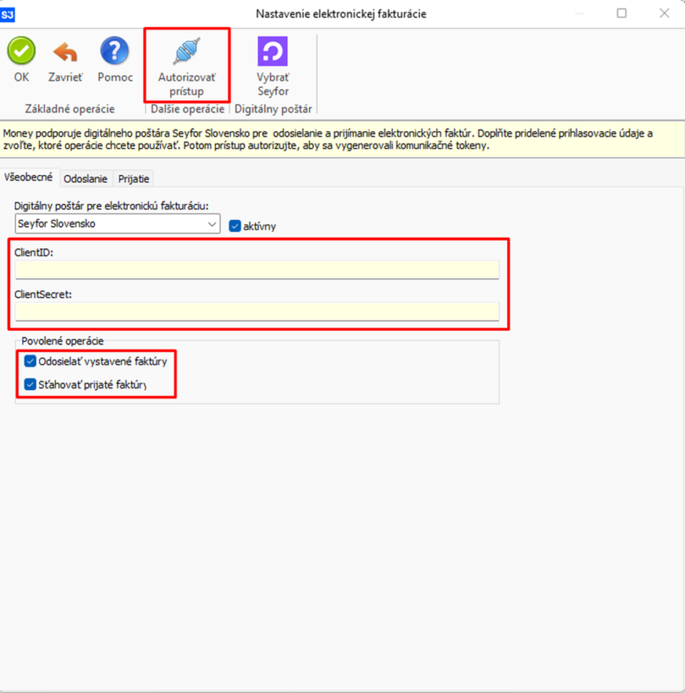Maximize the Nastavenie elektronickej fakturácie window
Image resolution: width=685 pixels, height=693 pixels.
tap(622, 14)
